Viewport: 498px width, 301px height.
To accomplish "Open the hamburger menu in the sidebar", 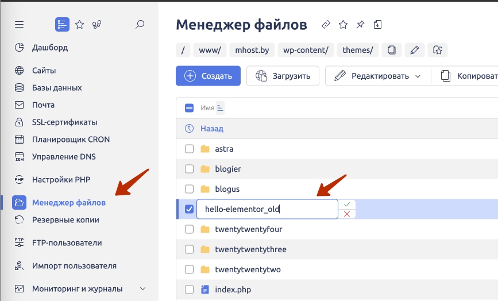I will click(19, 25).
